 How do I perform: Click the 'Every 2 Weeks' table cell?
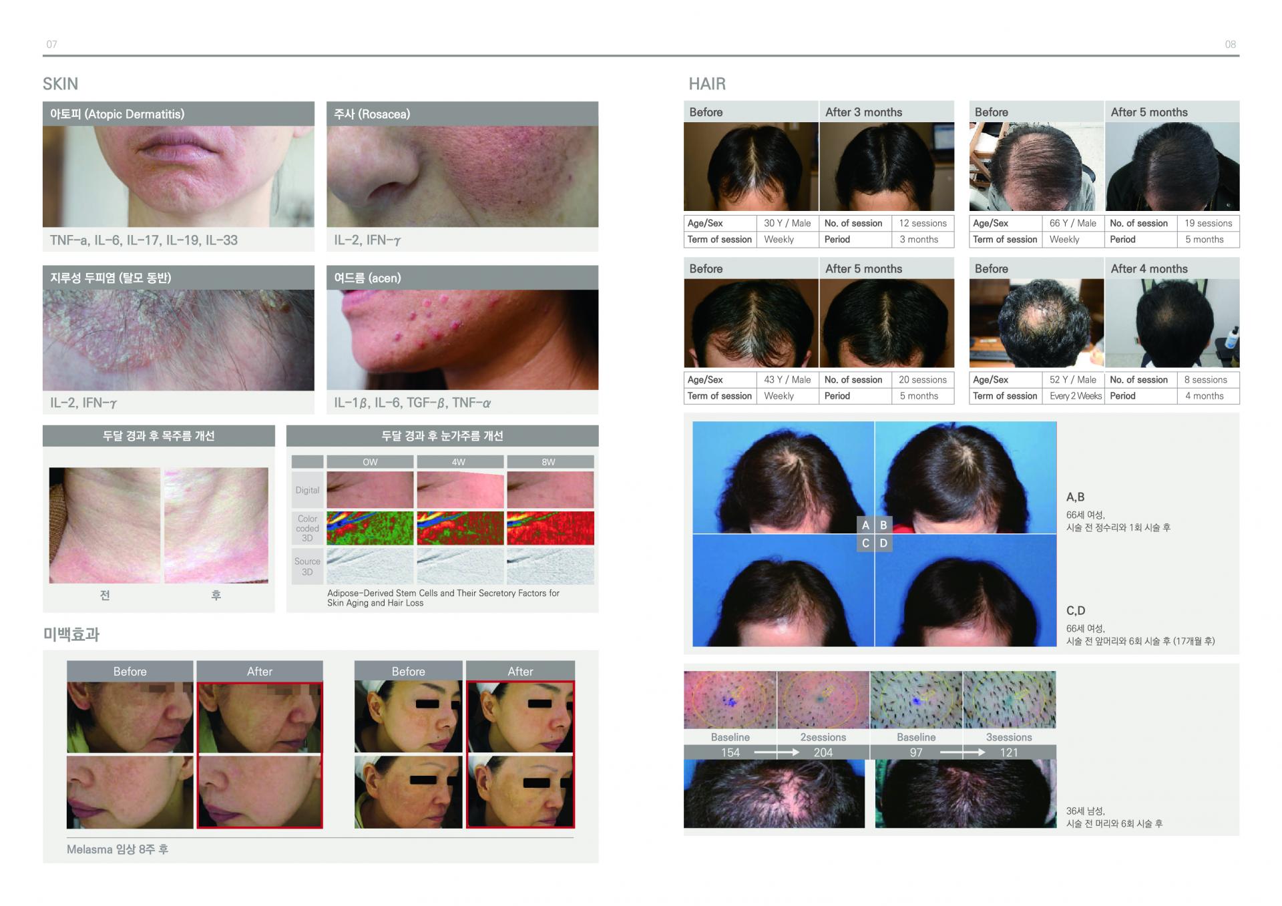click(1075, 396)
